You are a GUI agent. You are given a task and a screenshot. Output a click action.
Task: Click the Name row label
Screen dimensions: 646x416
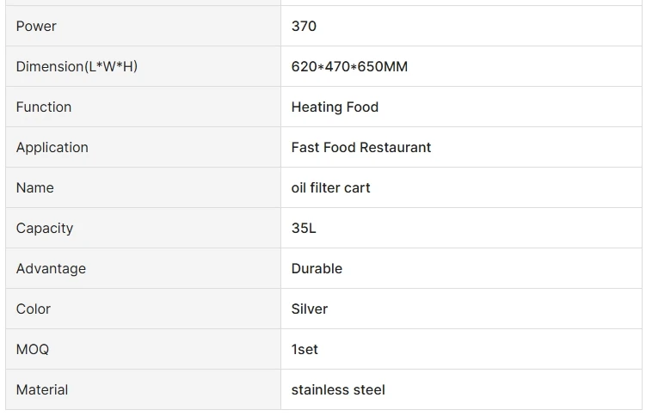click(x=35, y=187)
